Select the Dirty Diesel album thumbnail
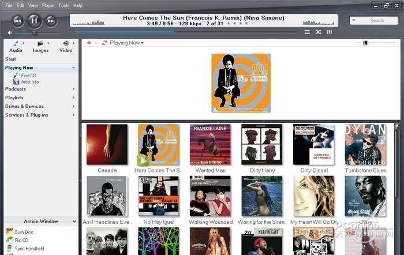 point(313,144)
